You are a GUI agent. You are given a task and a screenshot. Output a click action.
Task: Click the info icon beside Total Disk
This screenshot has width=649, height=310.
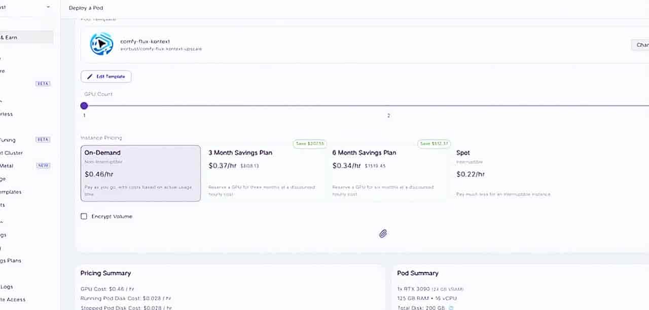(x=451, y=307)
